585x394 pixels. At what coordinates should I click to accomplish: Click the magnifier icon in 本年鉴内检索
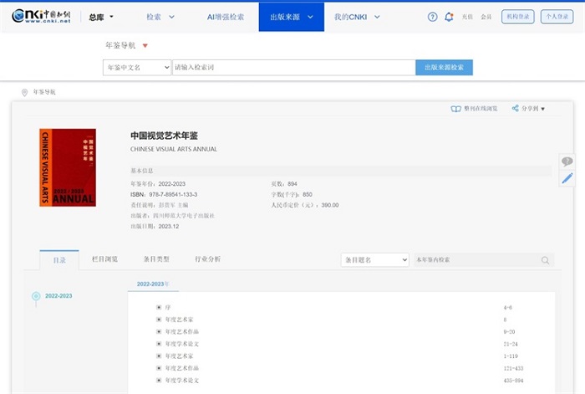[x=546, y=260]
